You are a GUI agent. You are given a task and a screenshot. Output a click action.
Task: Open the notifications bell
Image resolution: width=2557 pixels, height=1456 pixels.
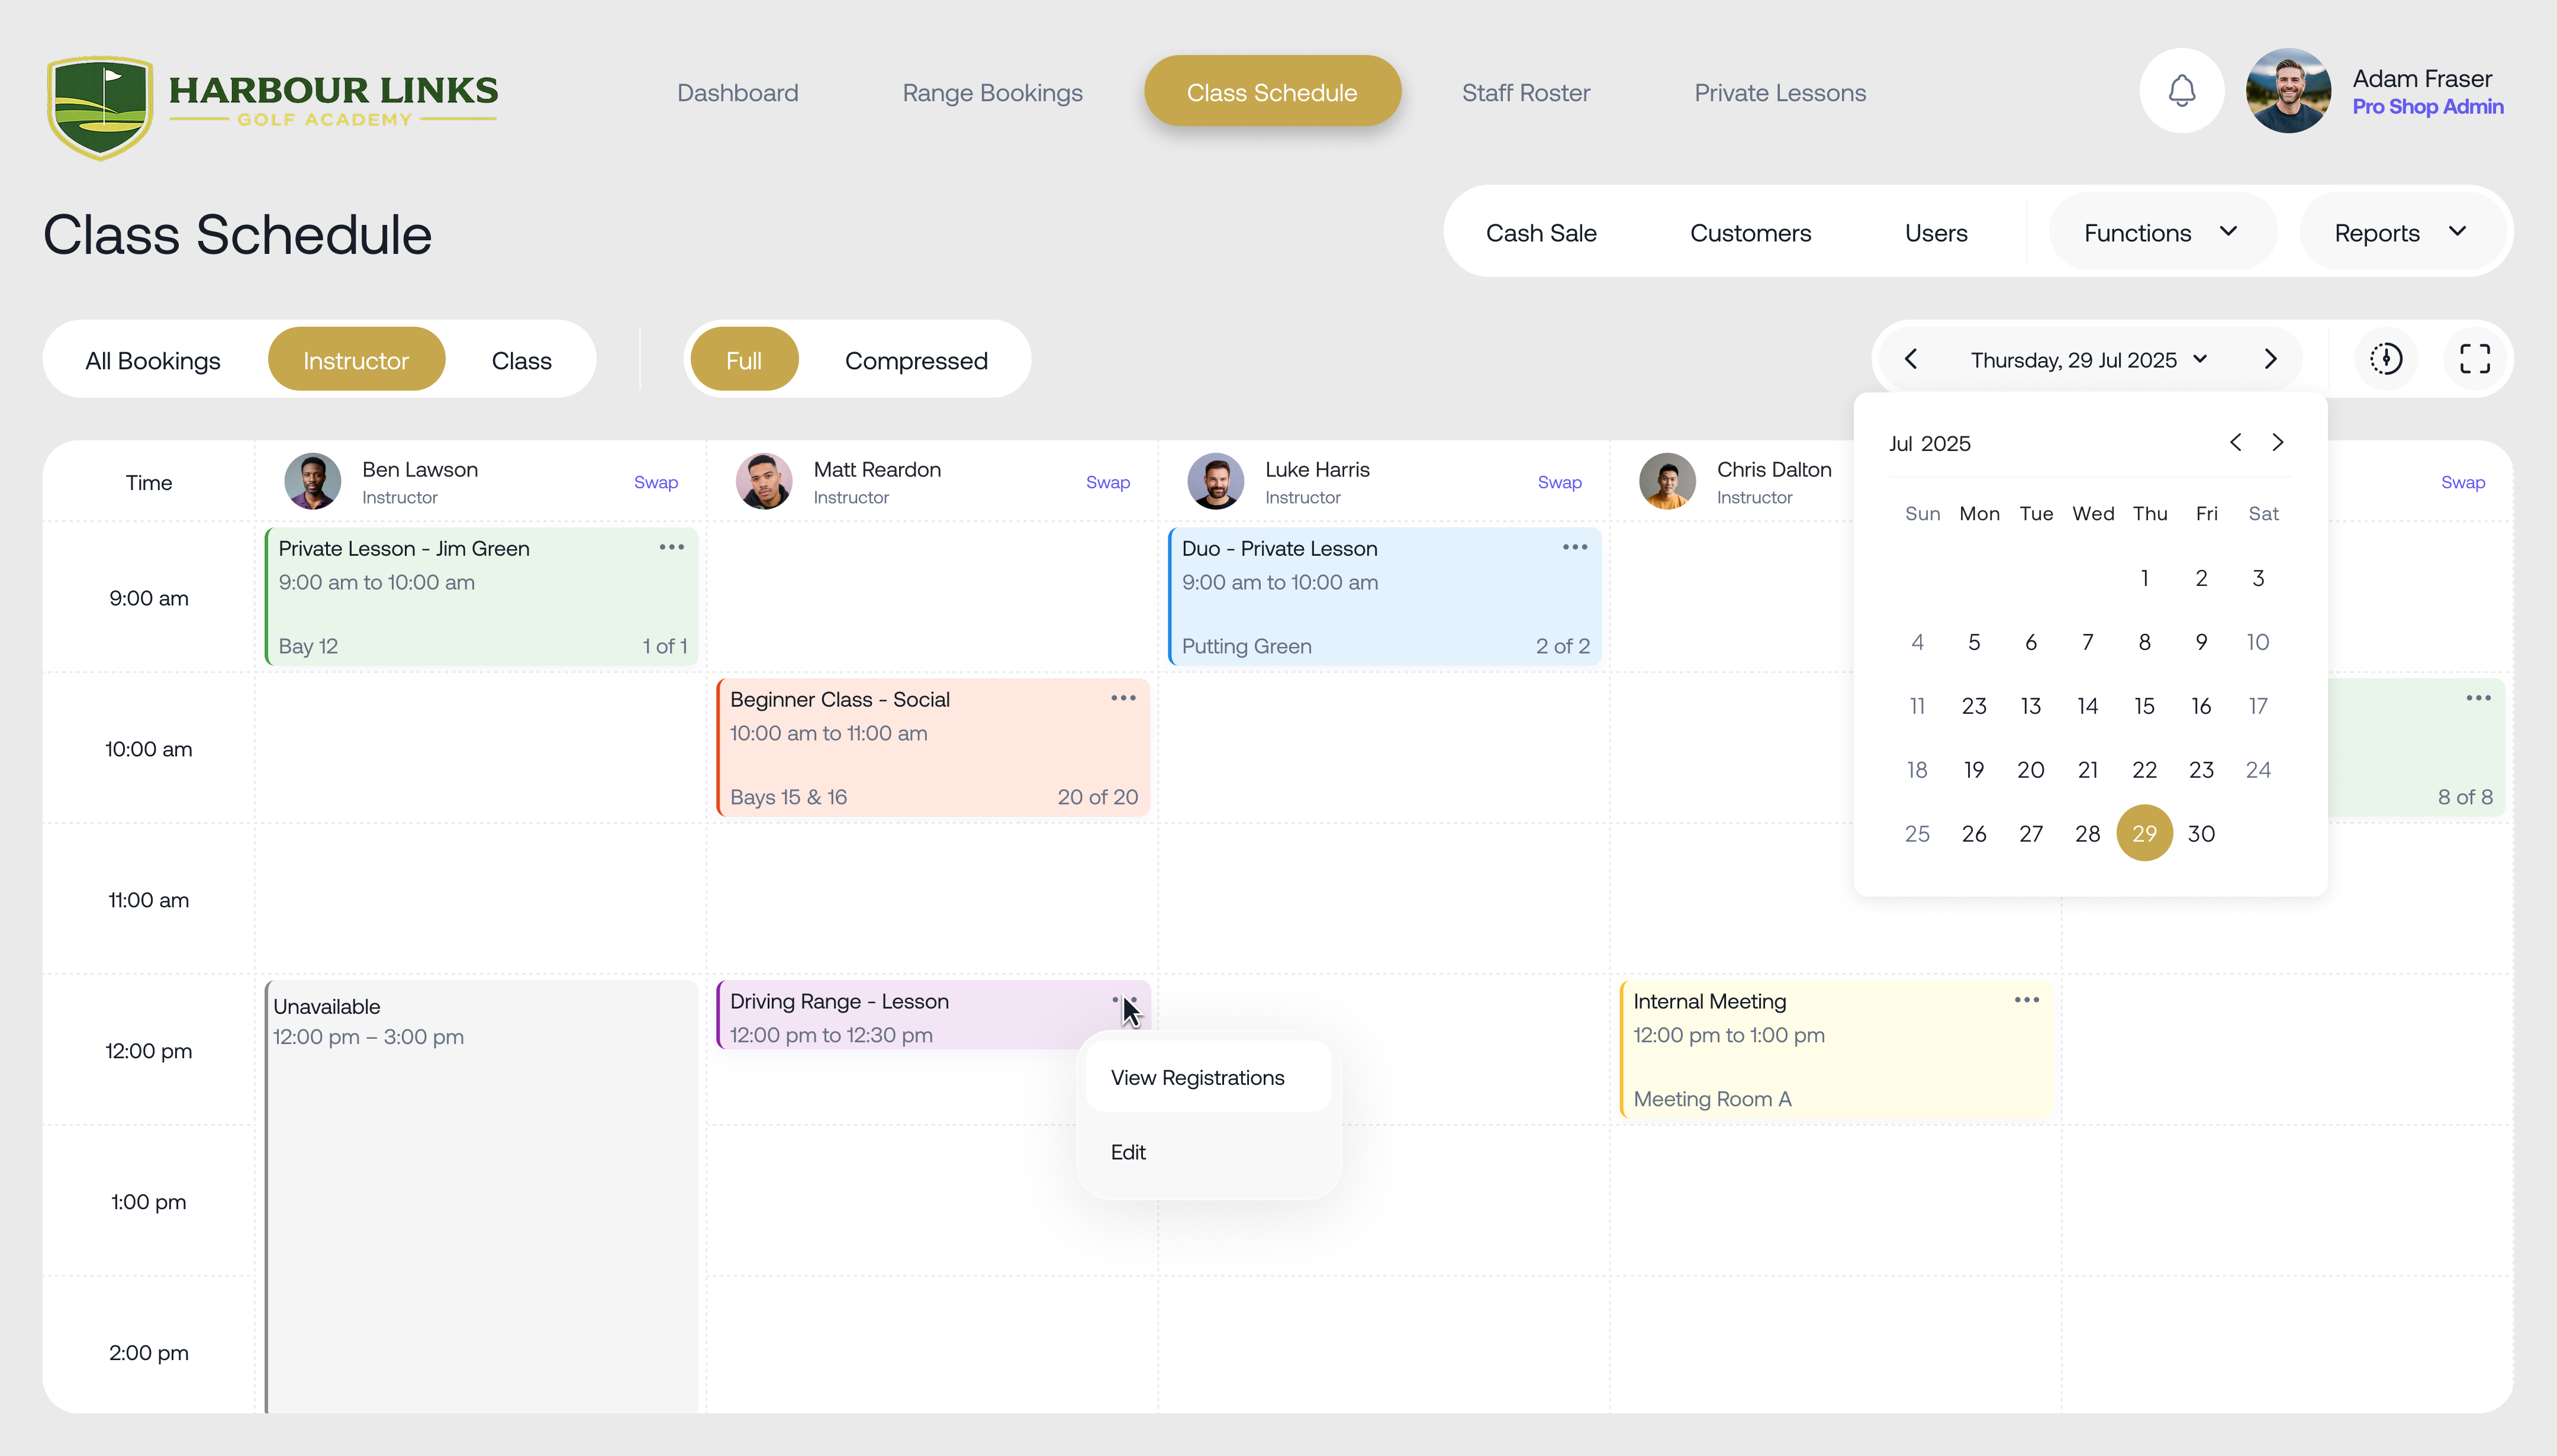pyautogui.click(x=2181, y=90)
